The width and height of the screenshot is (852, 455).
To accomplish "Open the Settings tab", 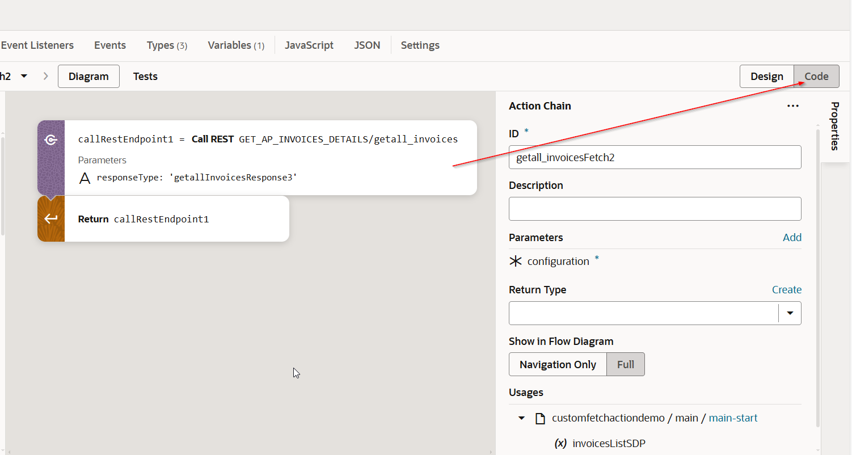I will [x=420, y=45].
